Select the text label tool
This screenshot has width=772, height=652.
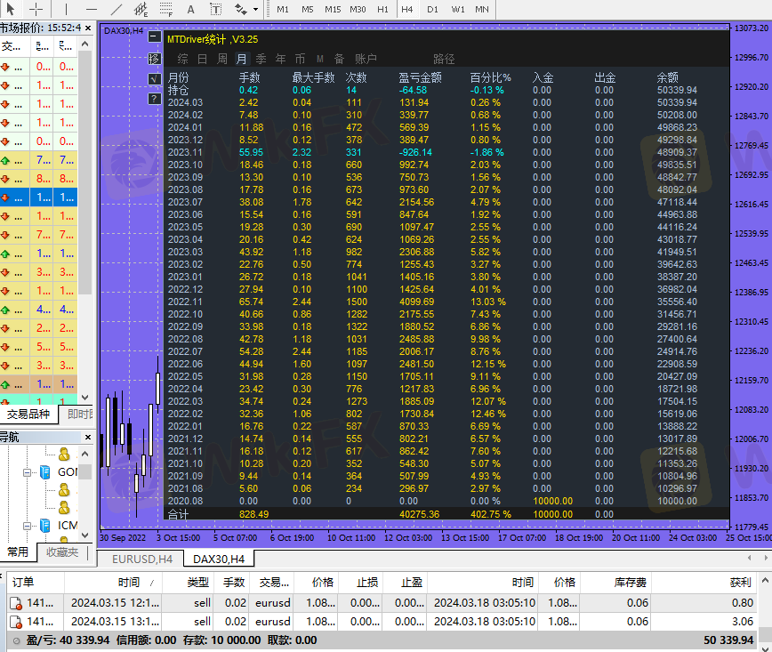[215, 9]
